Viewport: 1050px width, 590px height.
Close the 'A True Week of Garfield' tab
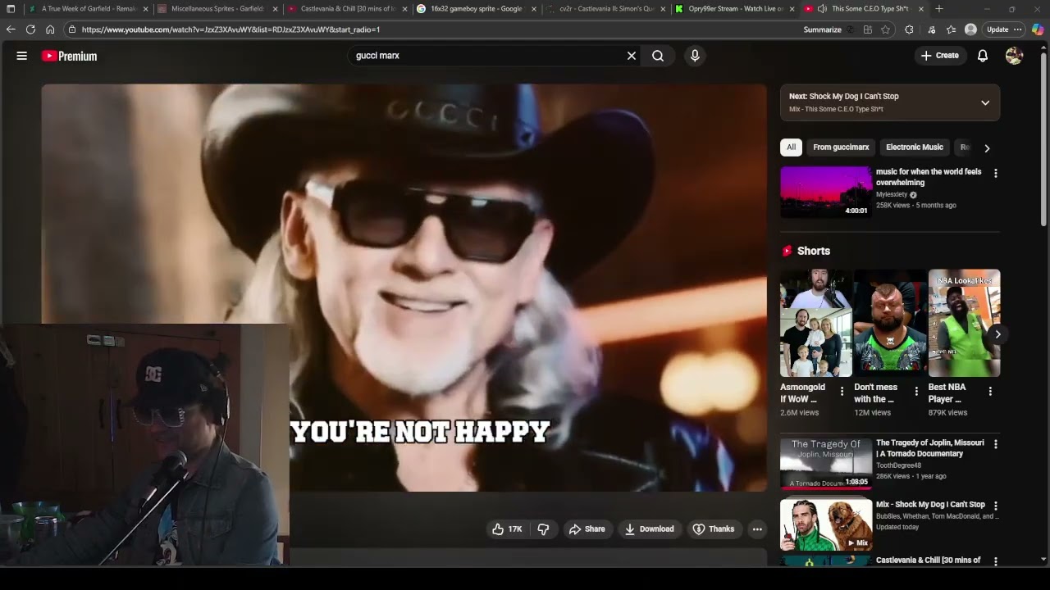coord(146,9)
